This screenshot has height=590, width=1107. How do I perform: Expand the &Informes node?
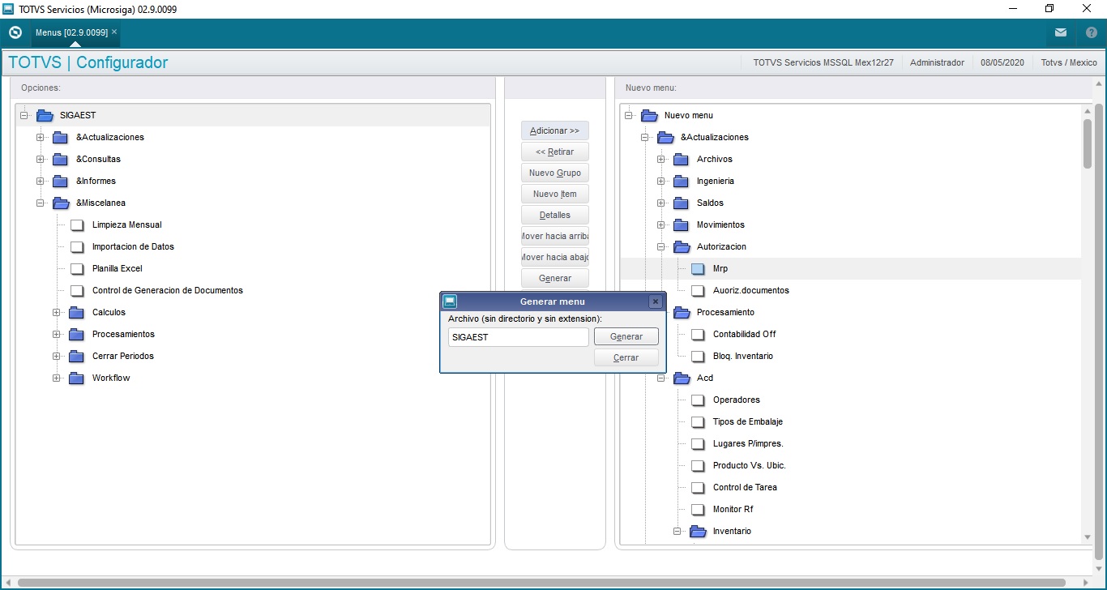41,181
